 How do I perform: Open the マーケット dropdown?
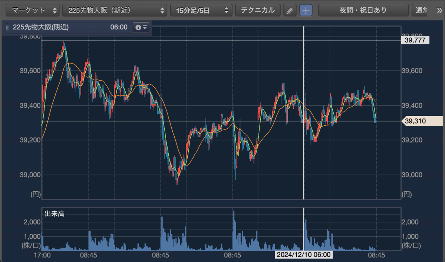(33, 10)
